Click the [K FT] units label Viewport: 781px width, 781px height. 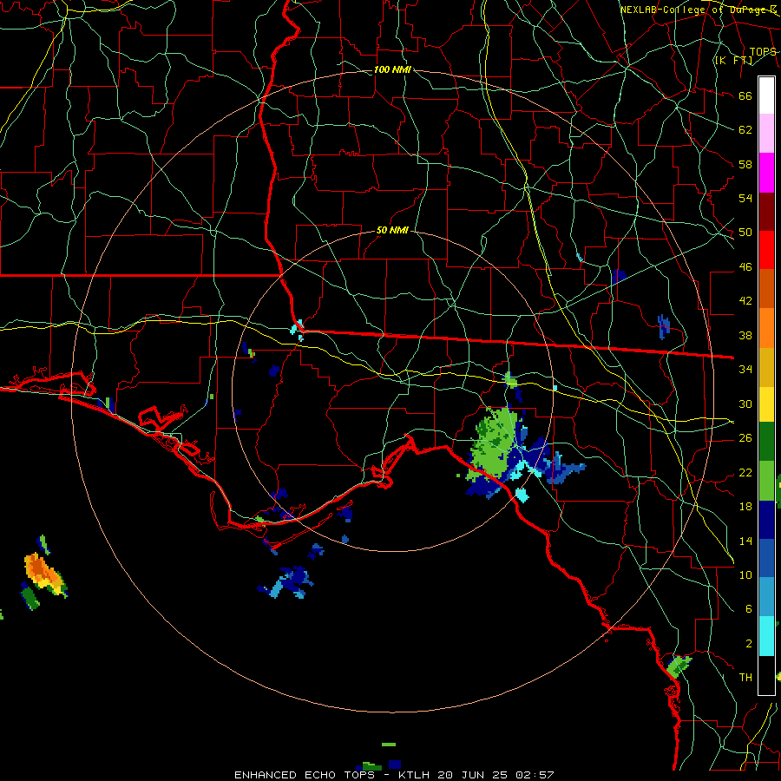point(733,60)
